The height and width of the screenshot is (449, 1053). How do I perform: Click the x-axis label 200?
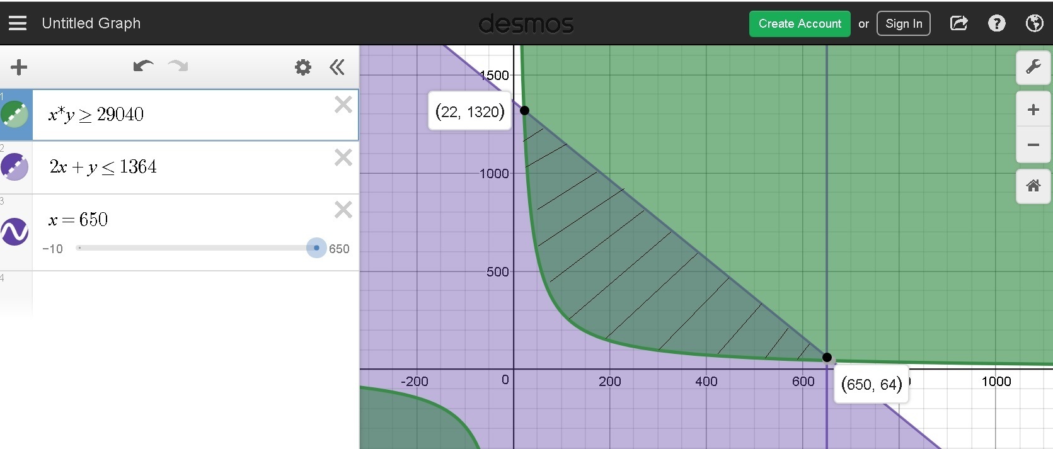tap(610, 382)
